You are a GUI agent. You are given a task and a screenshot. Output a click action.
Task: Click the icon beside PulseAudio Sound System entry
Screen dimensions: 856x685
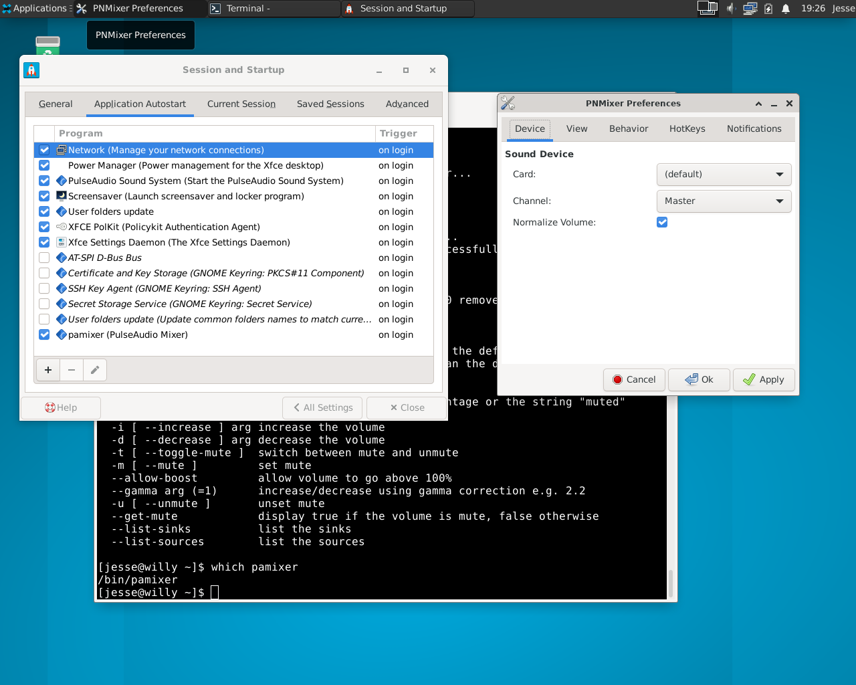point(62,181)
